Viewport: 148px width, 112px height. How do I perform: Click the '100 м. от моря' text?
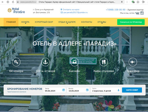[x=45, y=71]
